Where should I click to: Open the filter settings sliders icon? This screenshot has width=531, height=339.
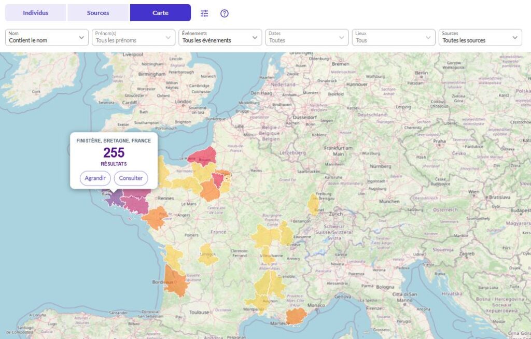(x=204, y=13)
